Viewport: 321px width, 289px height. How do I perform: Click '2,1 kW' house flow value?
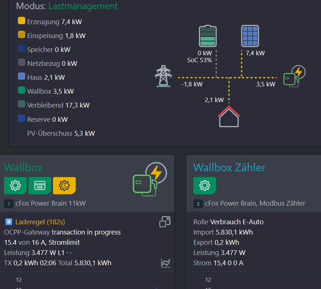pos(214,100)
